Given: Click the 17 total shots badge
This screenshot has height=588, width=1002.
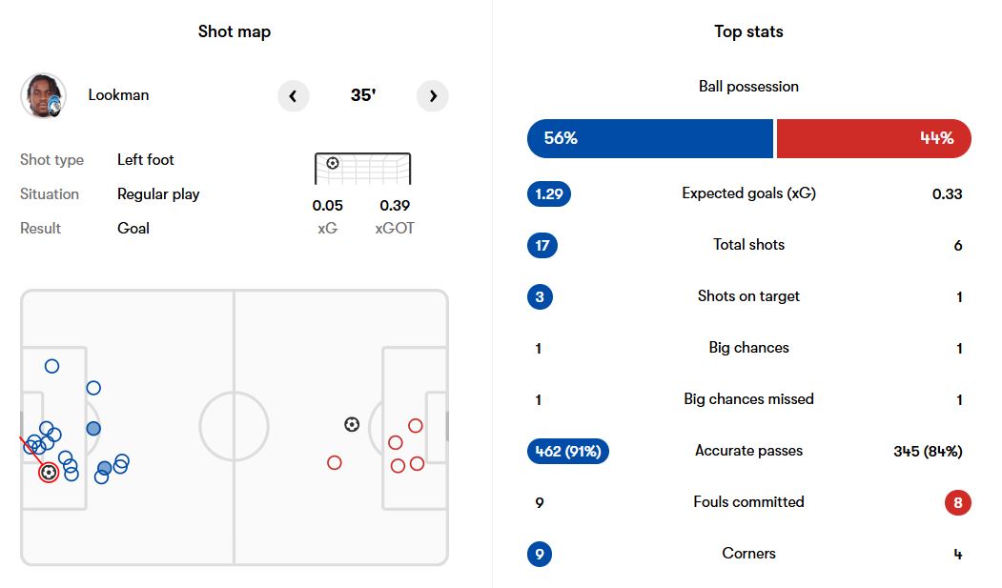Looking at the screenshot, I should click(542, 245).
